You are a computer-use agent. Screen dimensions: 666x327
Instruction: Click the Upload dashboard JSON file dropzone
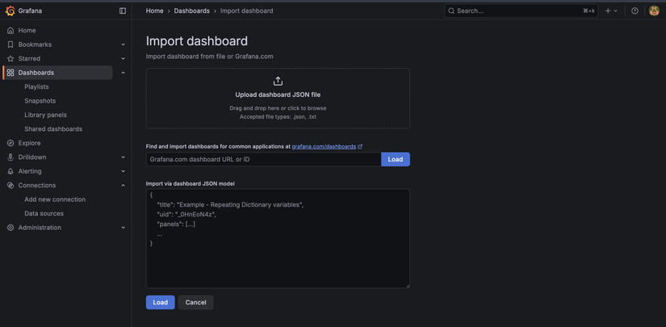tap(278, 99)
